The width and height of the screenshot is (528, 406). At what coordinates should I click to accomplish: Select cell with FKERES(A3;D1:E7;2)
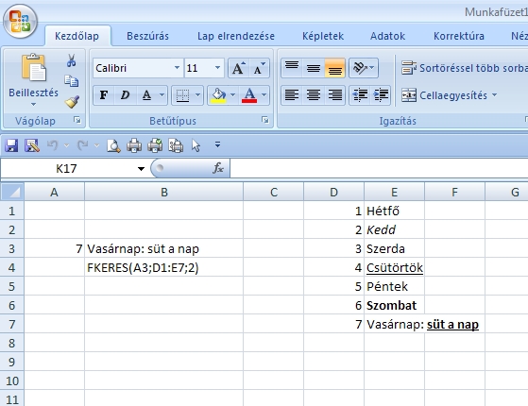tap(164, 267)
